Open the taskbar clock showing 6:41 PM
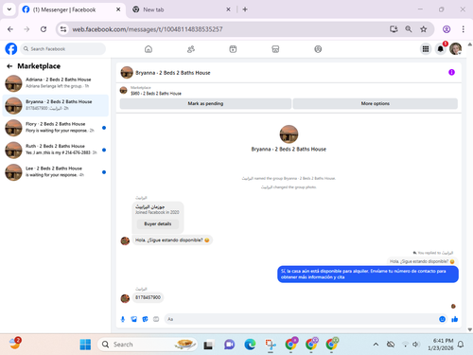The width and height of the screenshot is (473, 355). pyautogui.click(x=441, y=345)
